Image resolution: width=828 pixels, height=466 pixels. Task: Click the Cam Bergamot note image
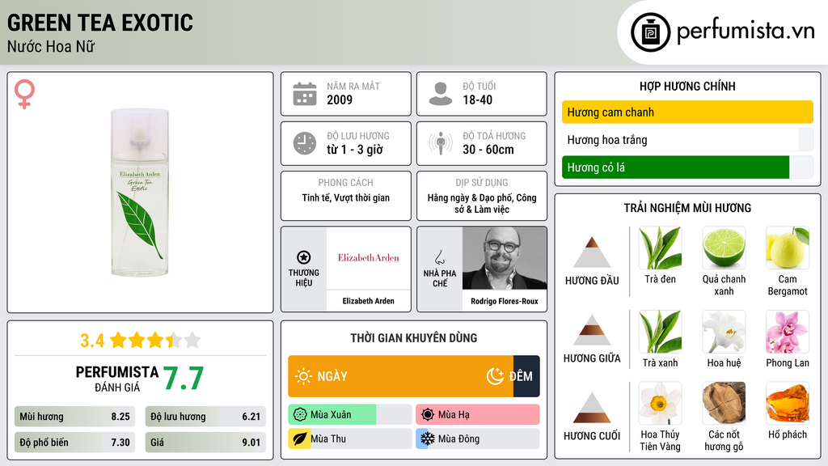click(788, 248)
